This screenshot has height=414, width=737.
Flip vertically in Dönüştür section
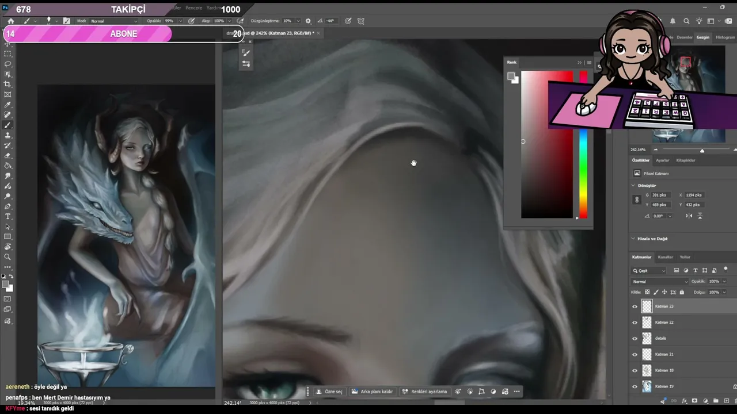700,216
